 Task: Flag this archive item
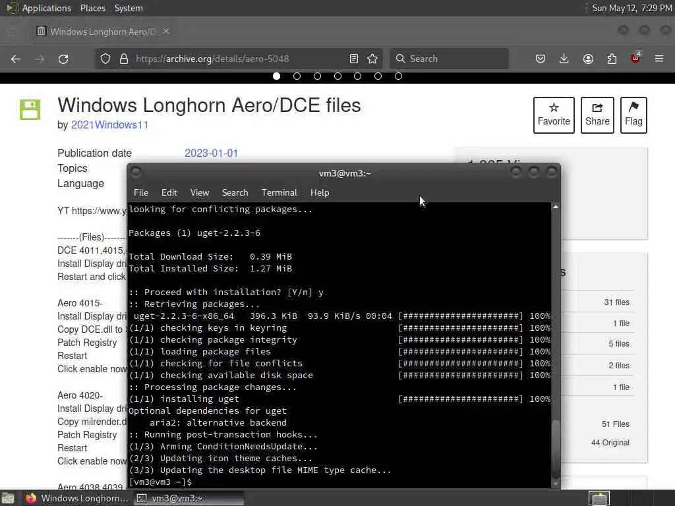(633, 115)
